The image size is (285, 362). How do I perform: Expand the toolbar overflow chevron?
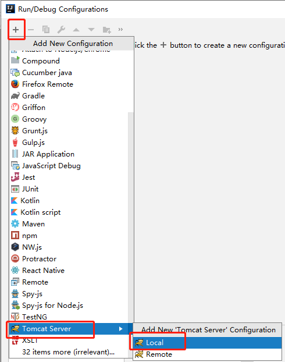click(x=120, y=29)
